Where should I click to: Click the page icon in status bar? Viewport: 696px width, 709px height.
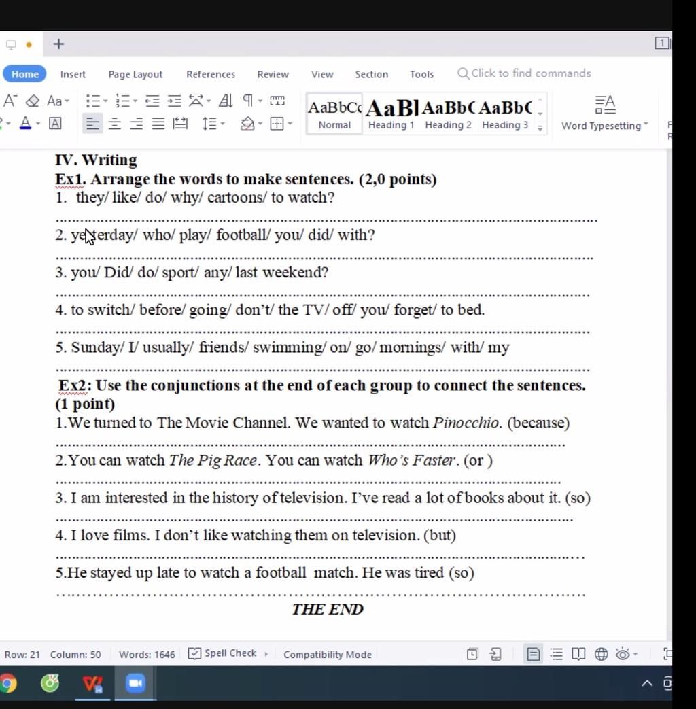(x=472, y=654)
